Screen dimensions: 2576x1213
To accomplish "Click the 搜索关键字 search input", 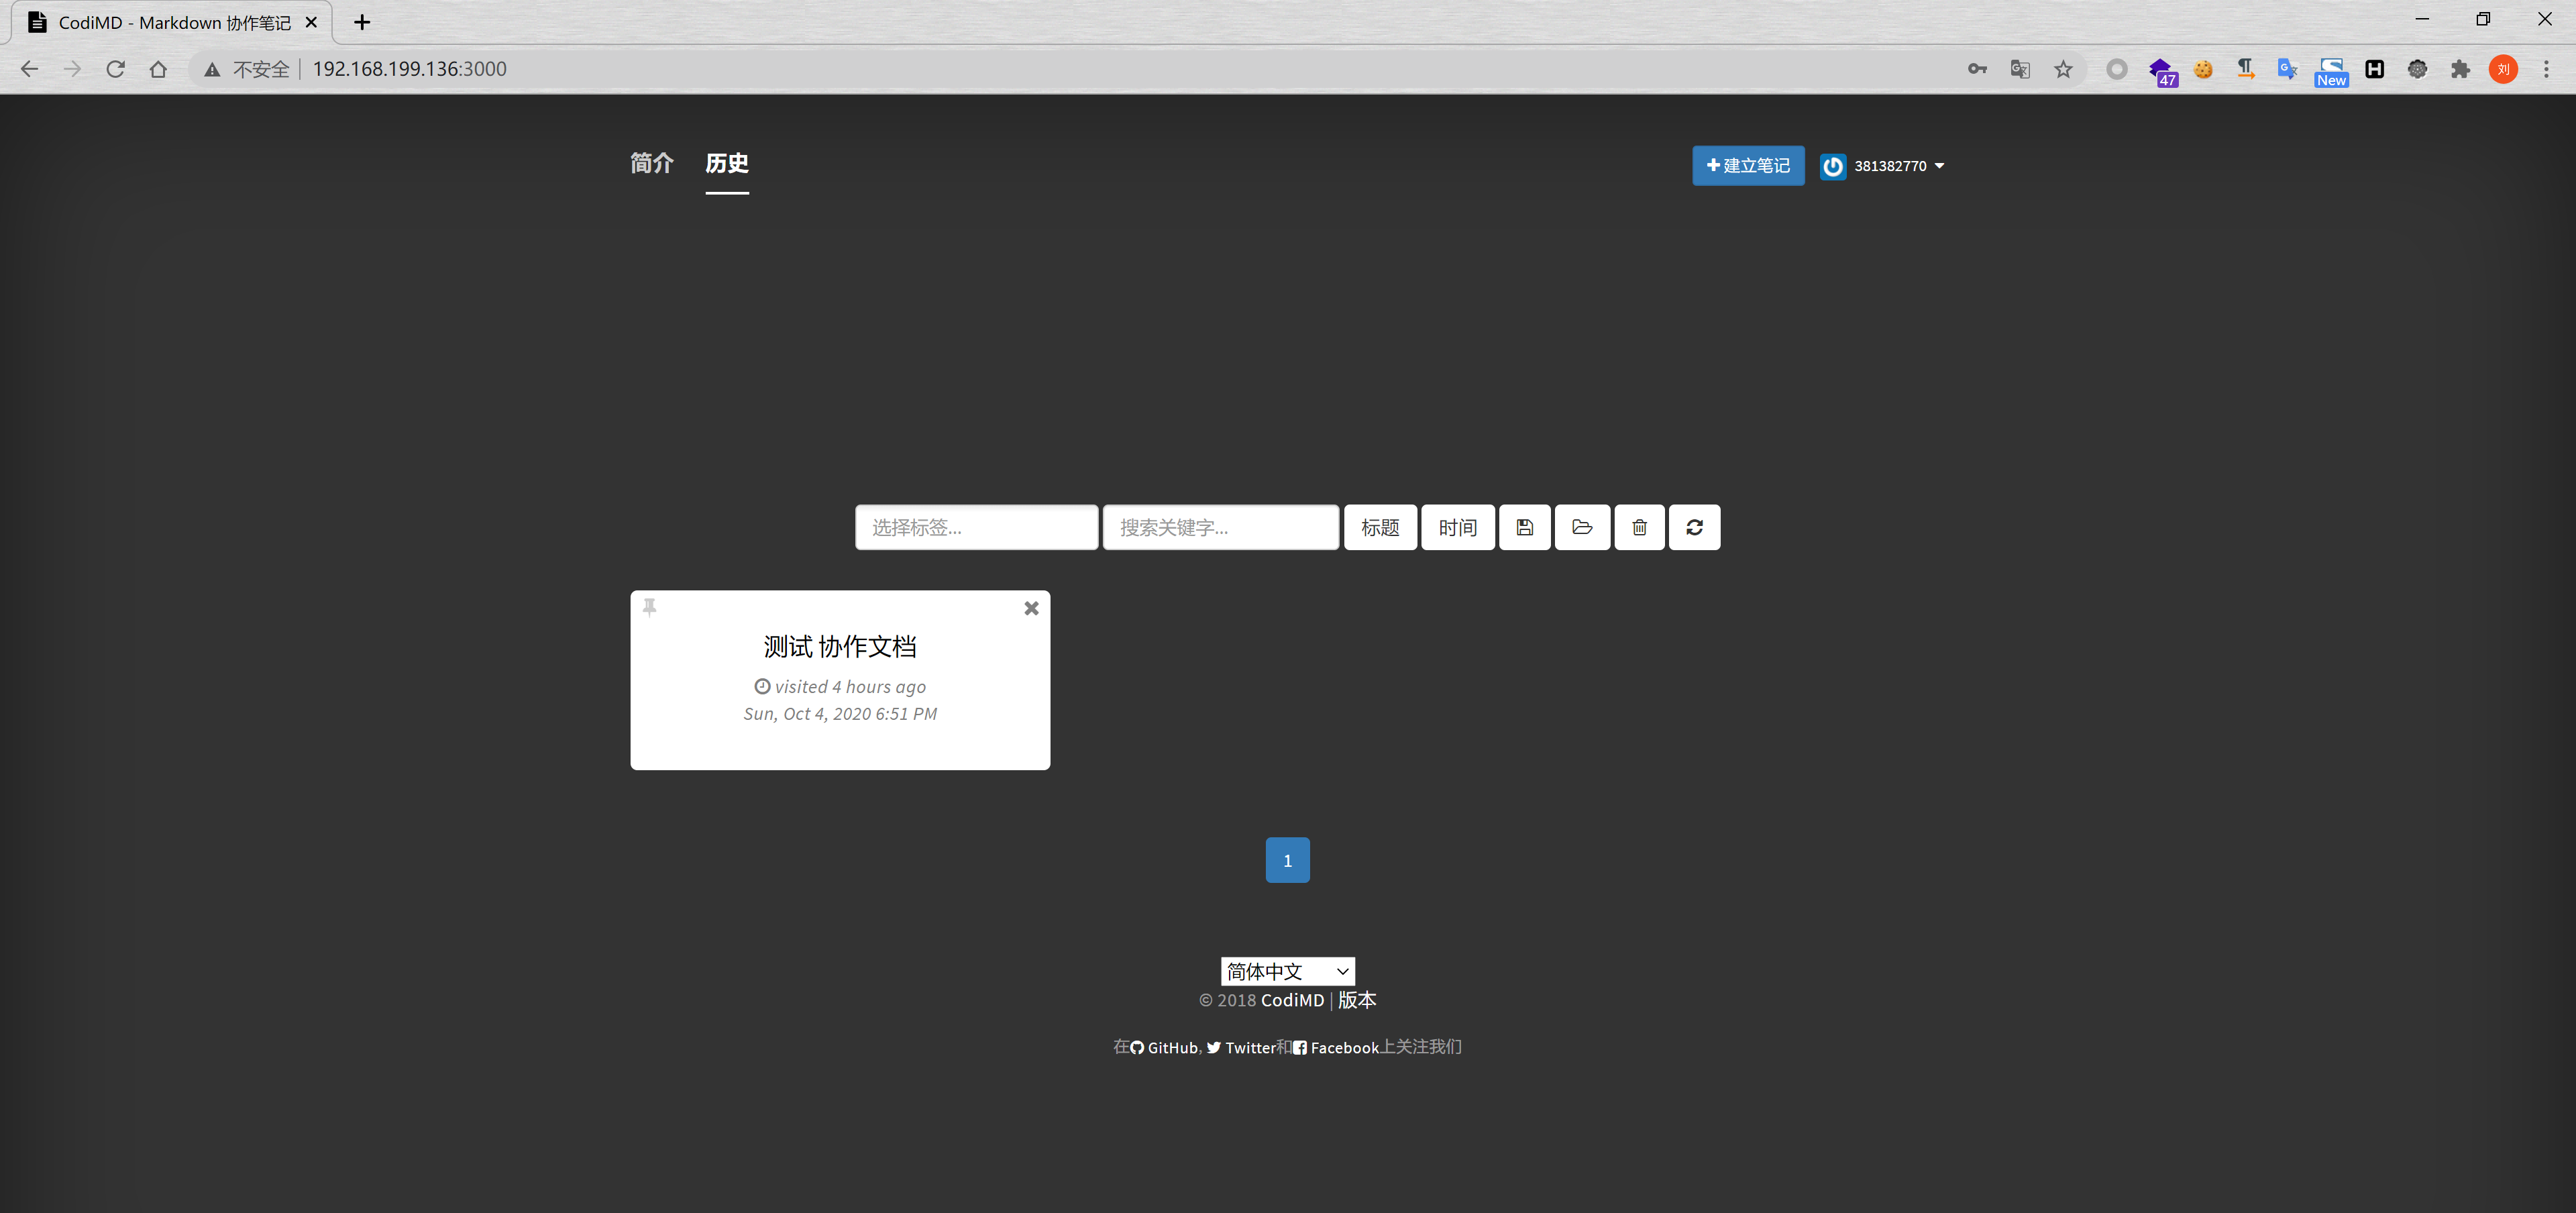I will pyautogui.click(x=1220, y=527).
